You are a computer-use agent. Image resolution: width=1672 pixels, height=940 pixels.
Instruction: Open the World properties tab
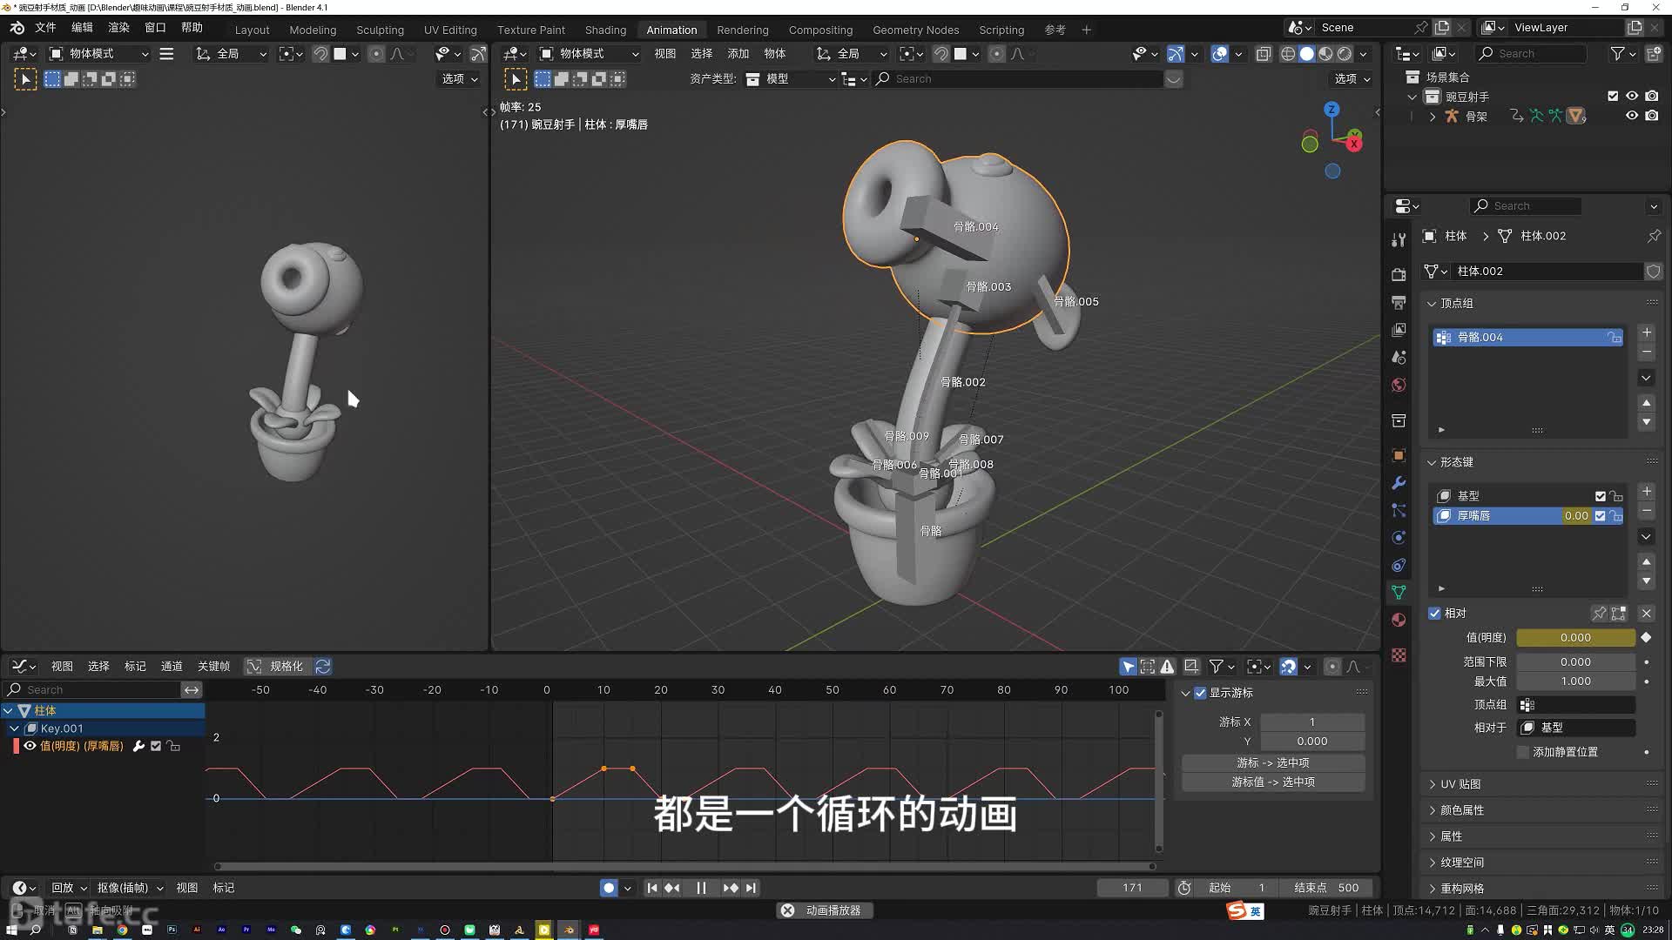[1399, 386]
